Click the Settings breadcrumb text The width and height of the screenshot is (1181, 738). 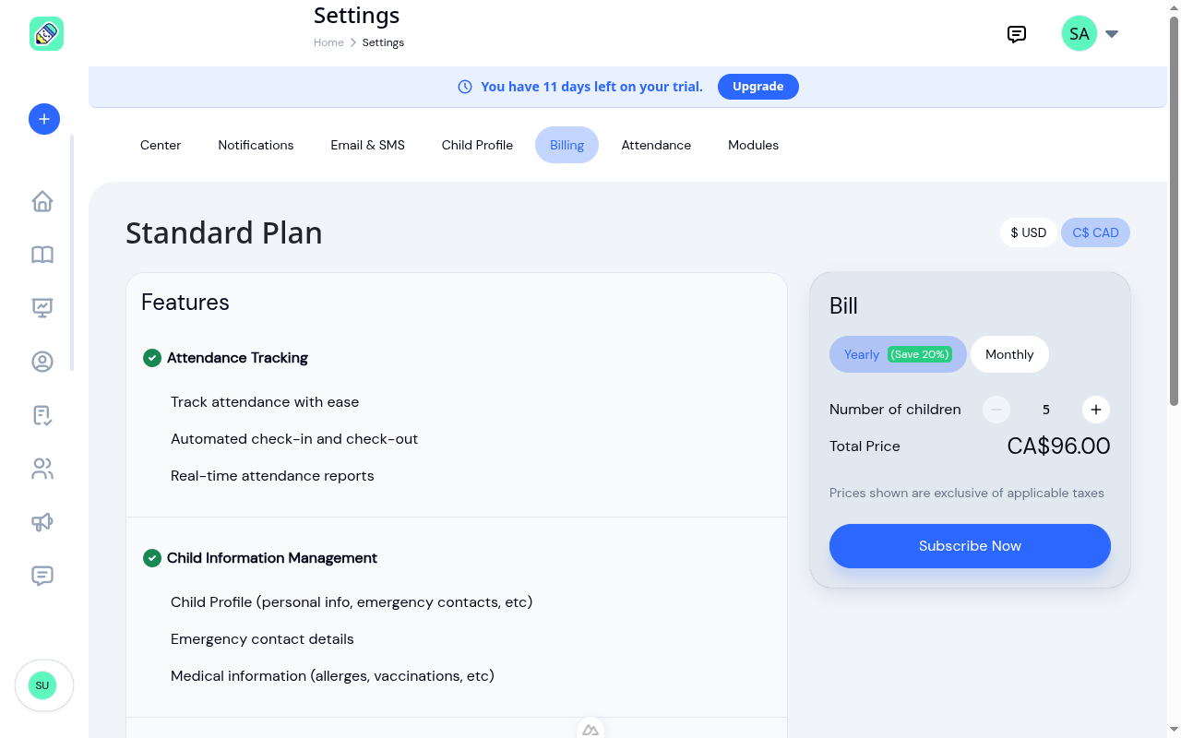pyautogui.click(x=383, y=42)
